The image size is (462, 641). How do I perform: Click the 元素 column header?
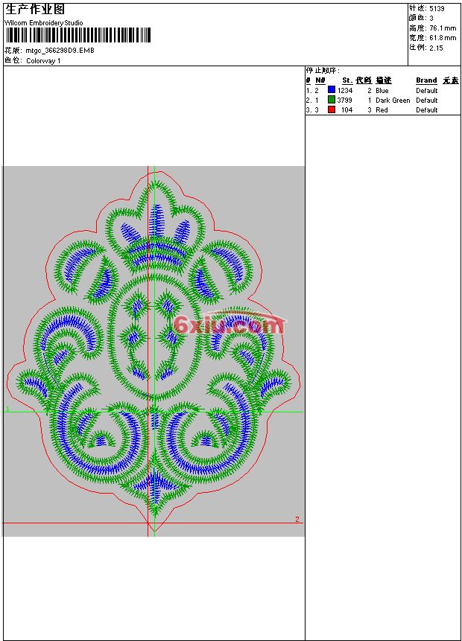[451, 80]
